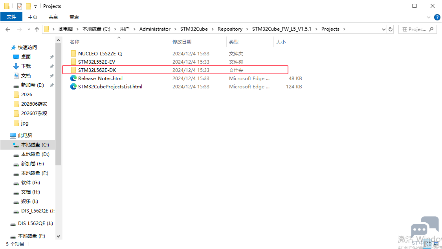Viewport: 442px width, 249px height.
Task: Expand chevron after Administrator breadcrumb
Action: click(x=175, y=29)
